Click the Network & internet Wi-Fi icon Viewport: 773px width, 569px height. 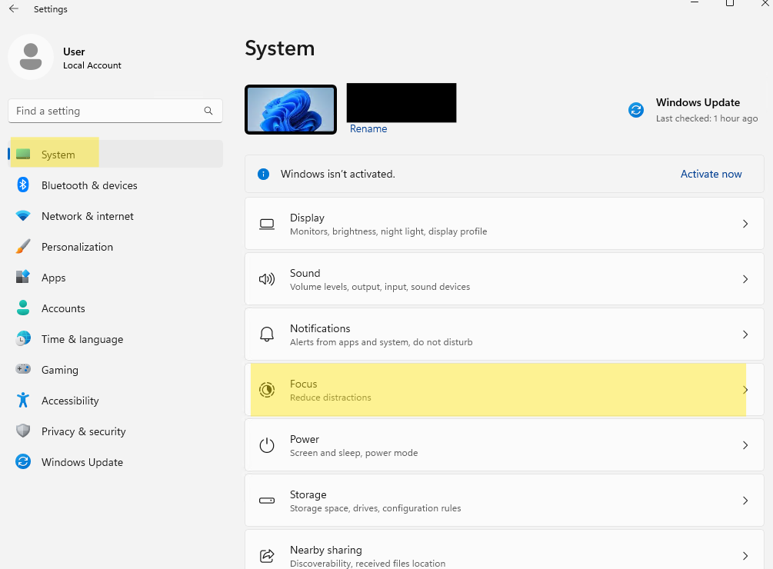point(23,216)
